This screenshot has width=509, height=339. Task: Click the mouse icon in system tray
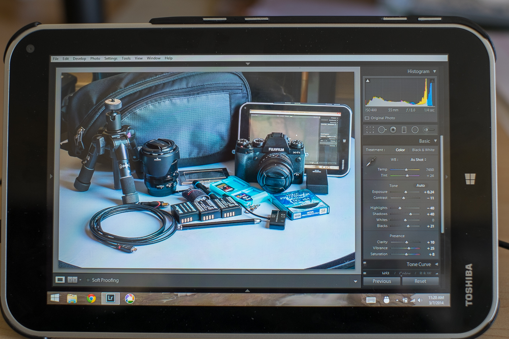pos(386,300)
